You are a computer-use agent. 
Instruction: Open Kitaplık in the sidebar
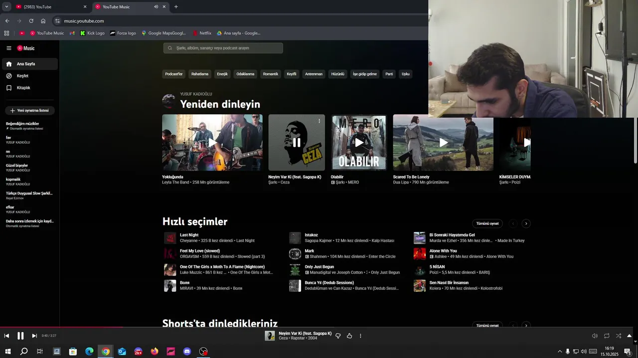29,88
